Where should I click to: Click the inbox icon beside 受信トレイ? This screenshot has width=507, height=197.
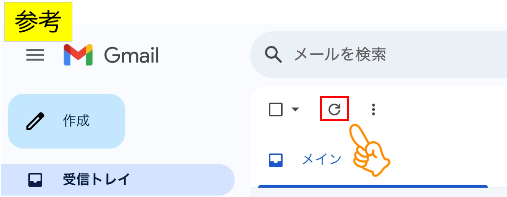tap(36, 180)
